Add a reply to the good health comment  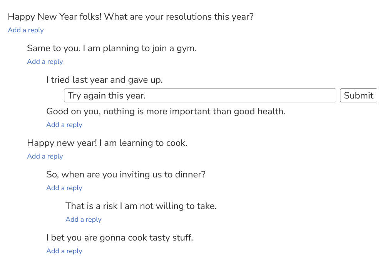coord(64,125)
